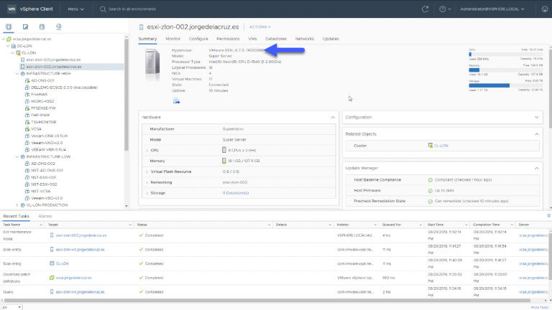
Task: Open the Hosts and Clusters inventory view icon
Action: tap(9, 27)
